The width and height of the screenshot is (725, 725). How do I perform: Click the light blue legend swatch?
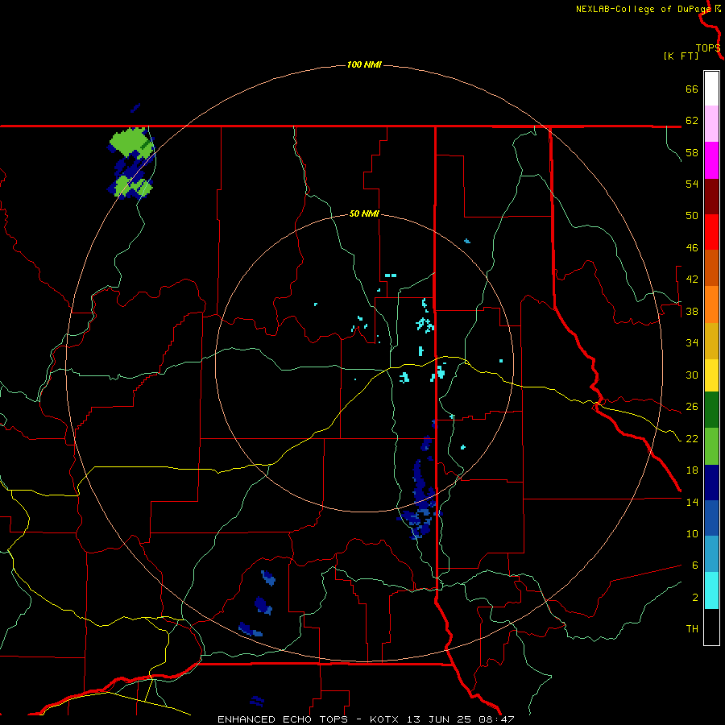coord(711,554)
